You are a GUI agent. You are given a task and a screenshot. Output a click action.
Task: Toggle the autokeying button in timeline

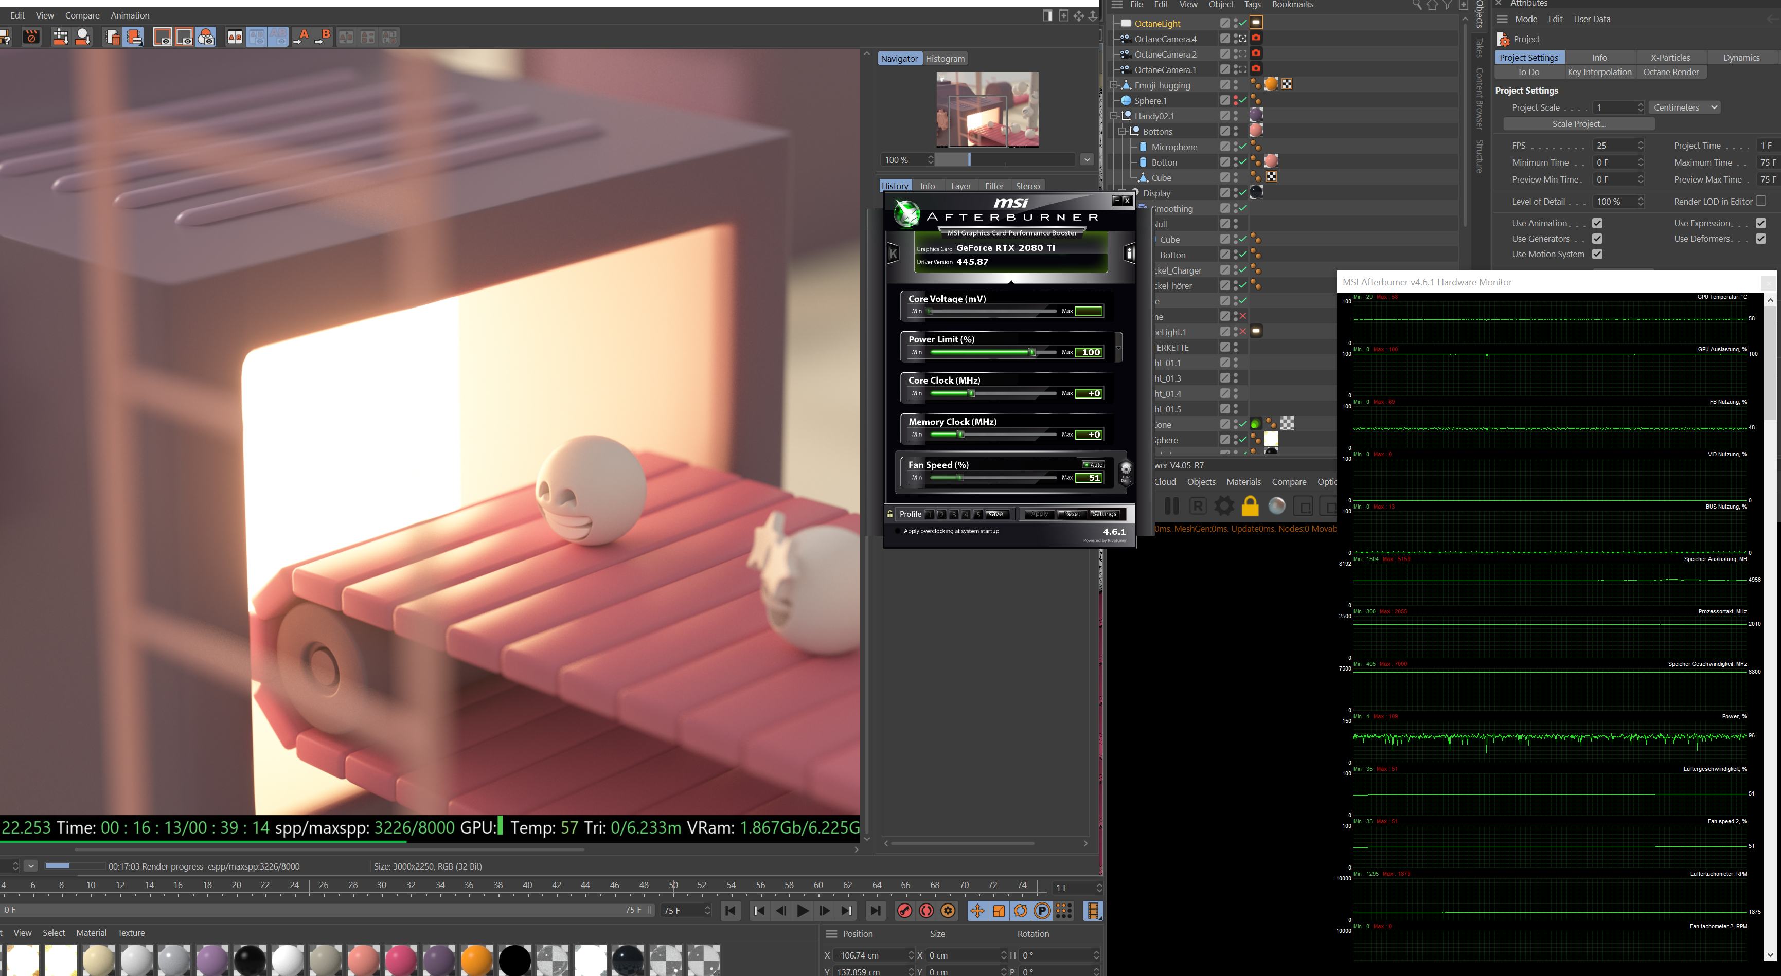(927, 911)
